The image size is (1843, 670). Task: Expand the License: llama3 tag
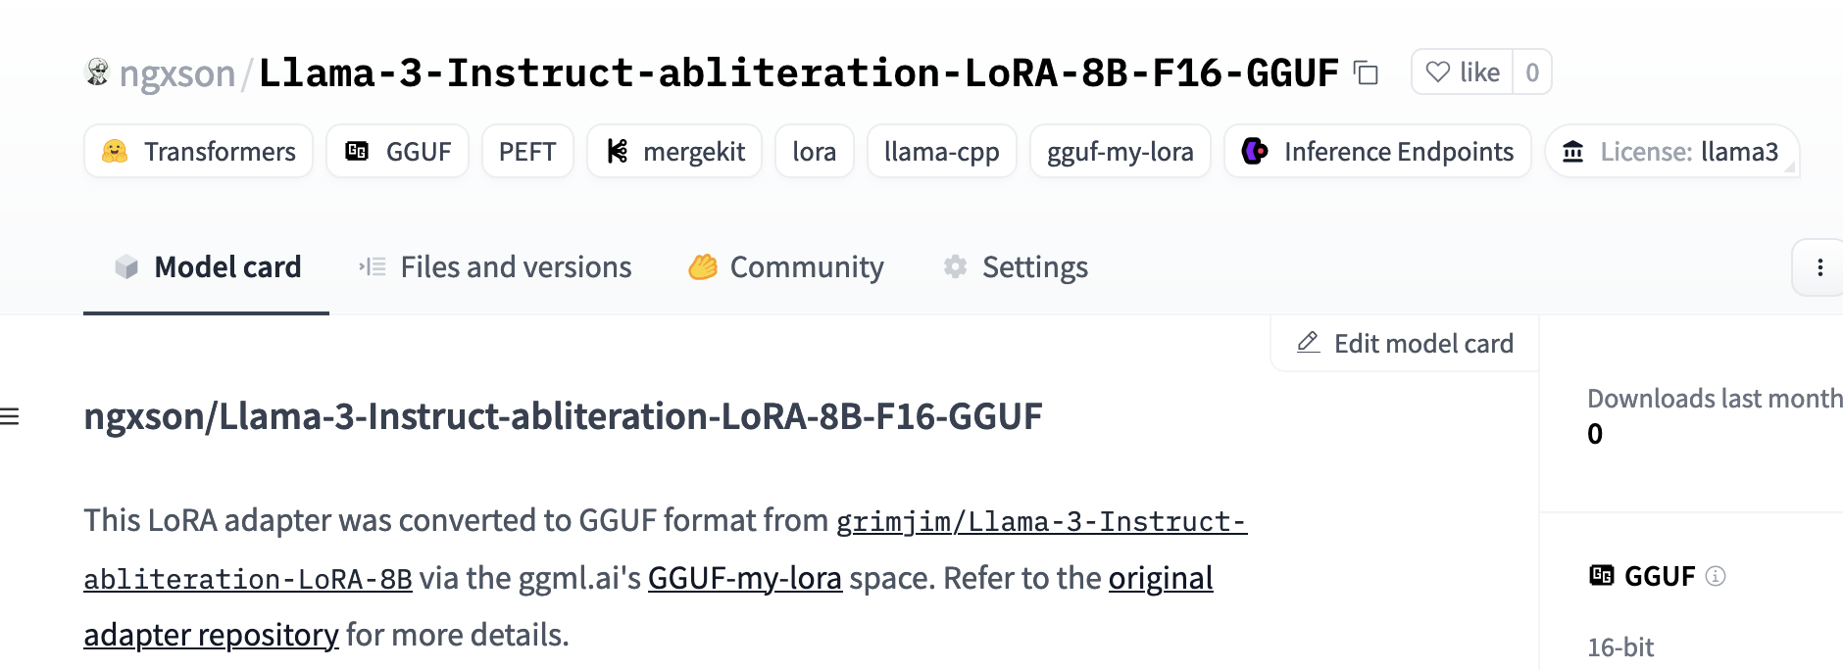1672,152
